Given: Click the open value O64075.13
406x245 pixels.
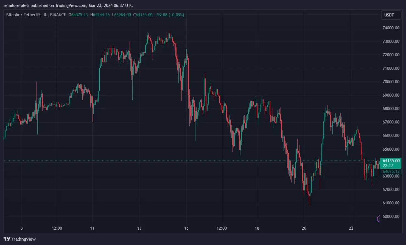Looking at the screenshot, I should click(x=78, y=15).
